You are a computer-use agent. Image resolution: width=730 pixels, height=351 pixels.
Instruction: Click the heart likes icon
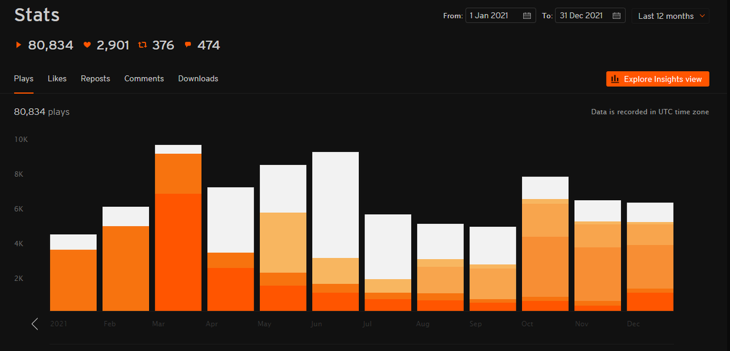[x=87, y=45]
